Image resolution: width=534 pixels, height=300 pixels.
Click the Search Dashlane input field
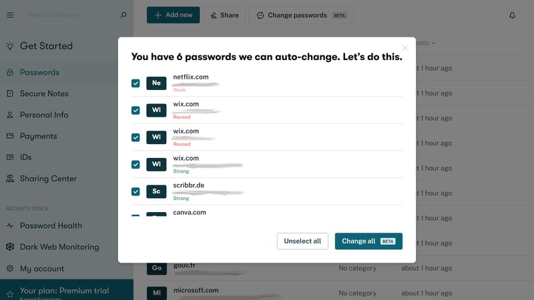coord(71,15)
